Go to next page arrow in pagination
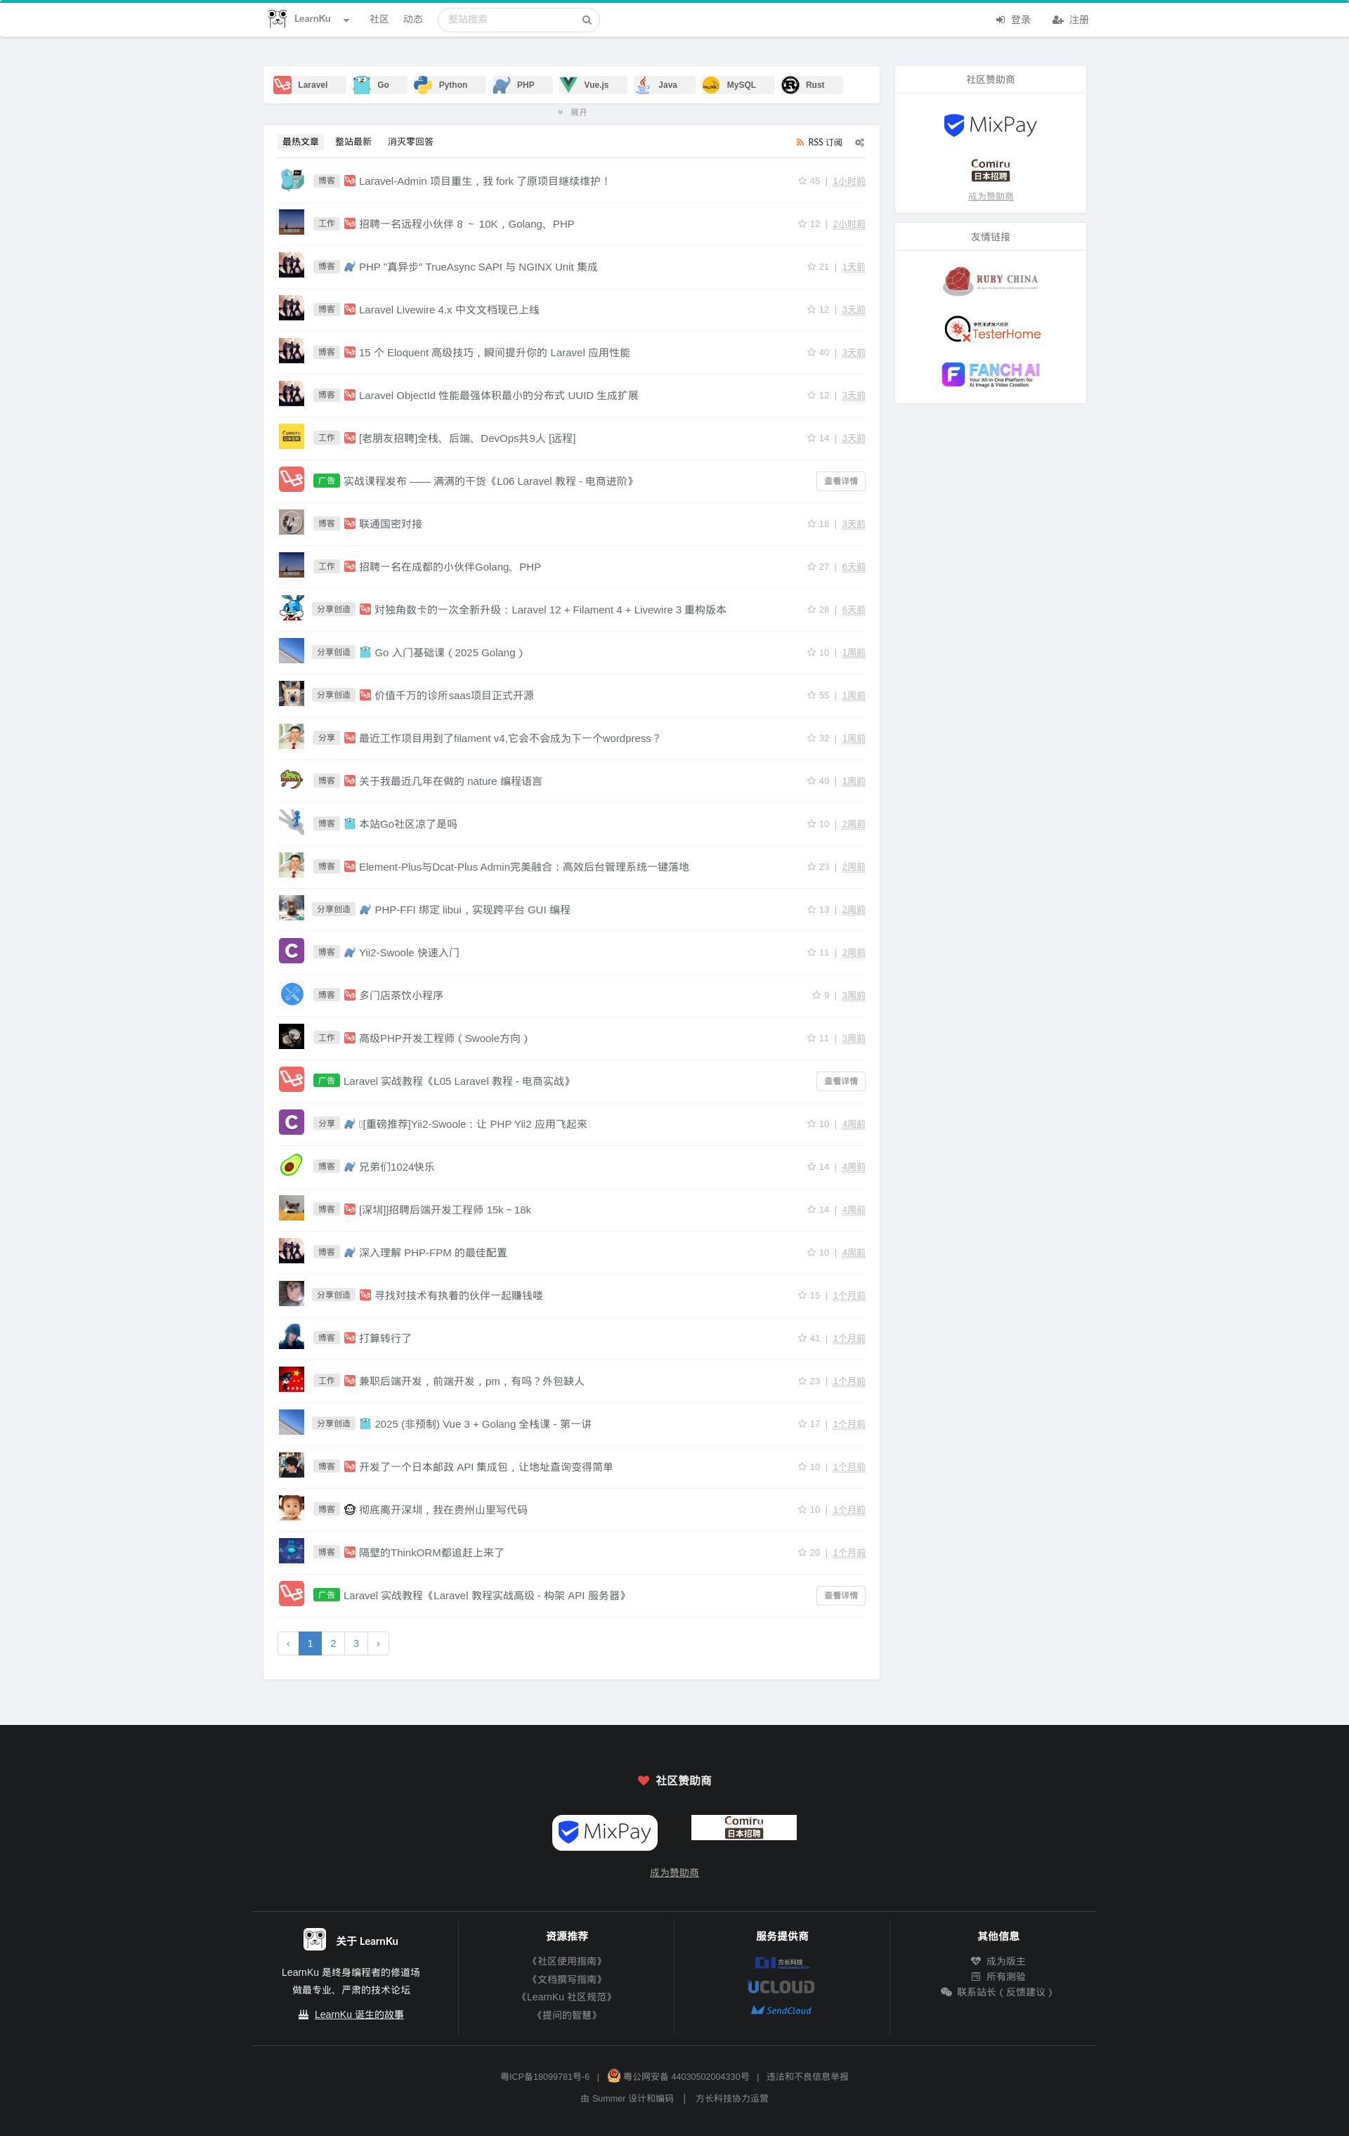The width and height of the screenshot is (1349, 2136). tap(378, 1643)
